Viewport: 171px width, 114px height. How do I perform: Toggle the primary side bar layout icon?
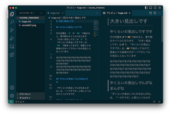click(146, 8)
